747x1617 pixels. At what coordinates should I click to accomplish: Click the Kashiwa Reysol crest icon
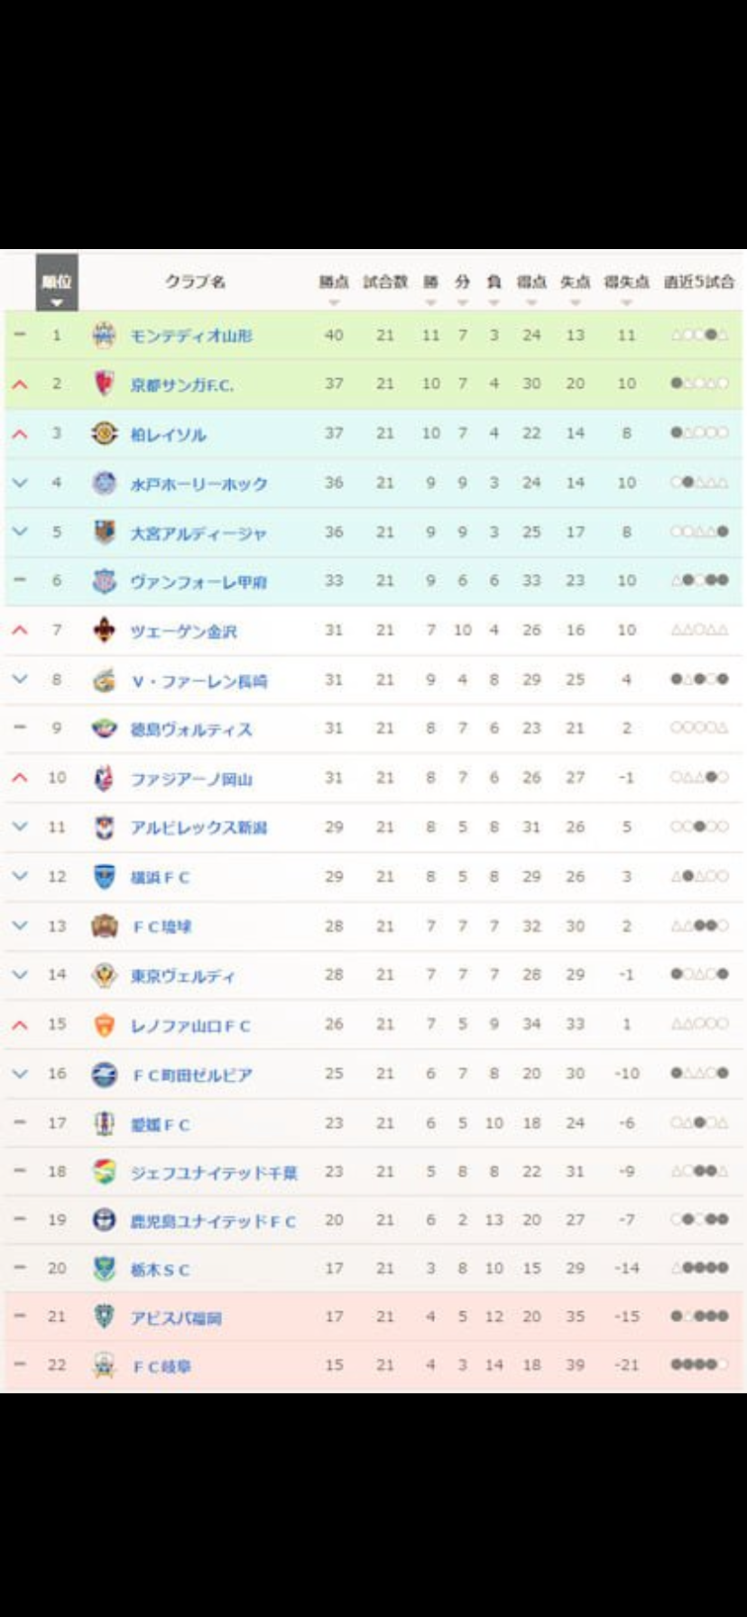pos(105,433)
